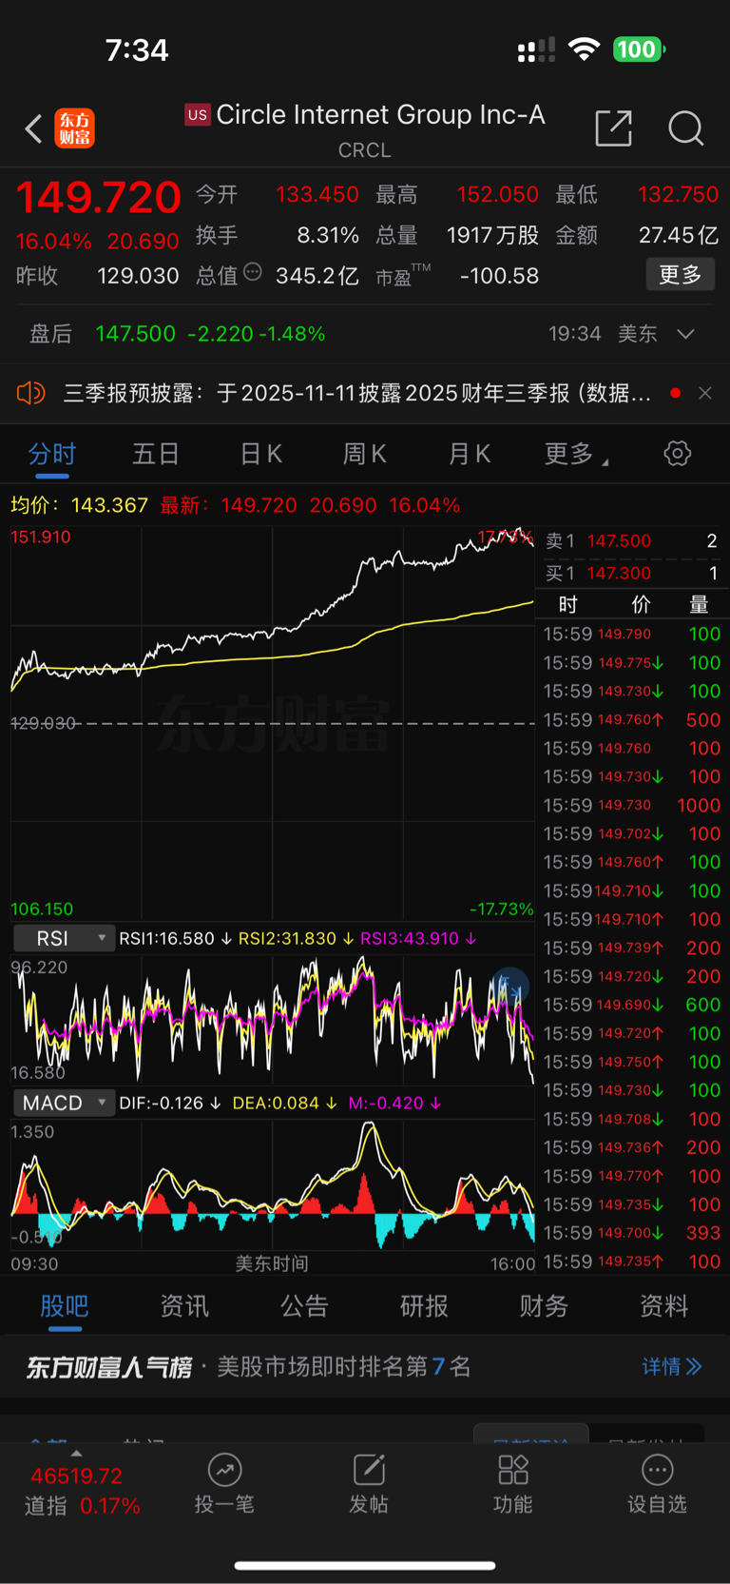This screenshot has height=1584, width=730.
Task: Open the 更多 chart period dropdown
Action: (576, 454)
